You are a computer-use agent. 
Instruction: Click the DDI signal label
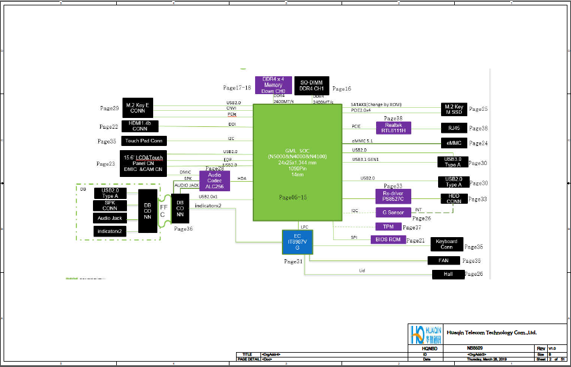[x=232, y=125]
